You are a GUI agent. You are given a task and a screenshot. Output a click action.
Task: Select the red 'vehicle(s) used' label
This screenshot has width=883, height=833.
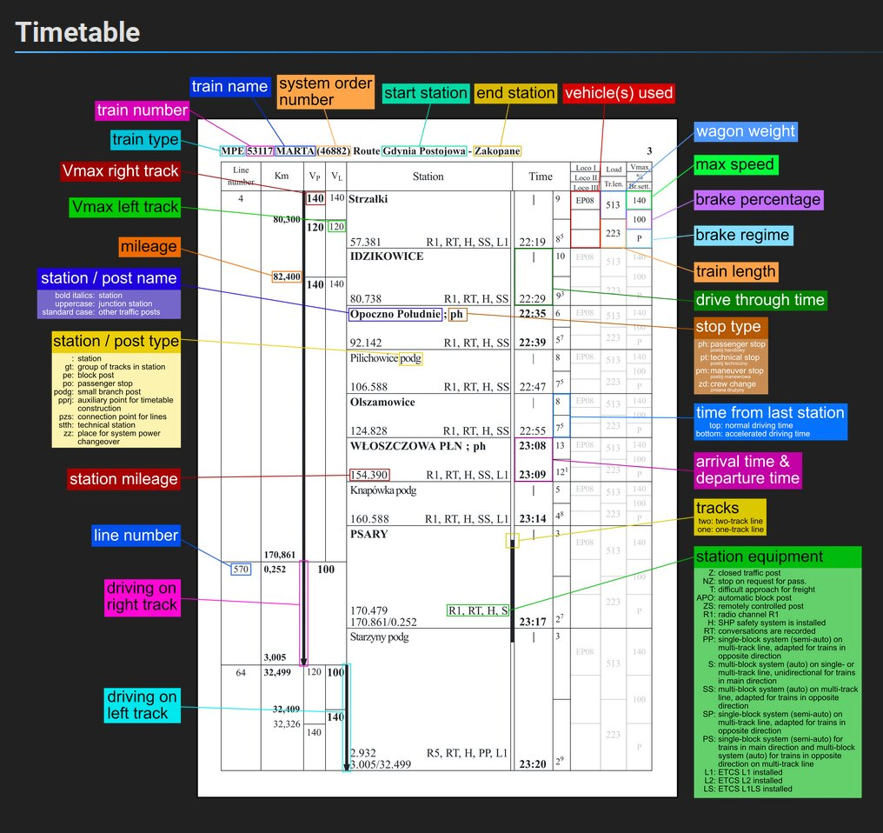(618, 93)
